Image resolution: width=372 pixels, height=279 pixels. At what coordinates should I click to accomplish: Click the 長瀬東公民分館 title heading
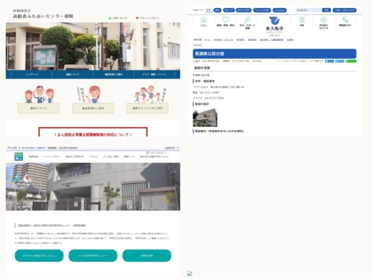[275, 53]
